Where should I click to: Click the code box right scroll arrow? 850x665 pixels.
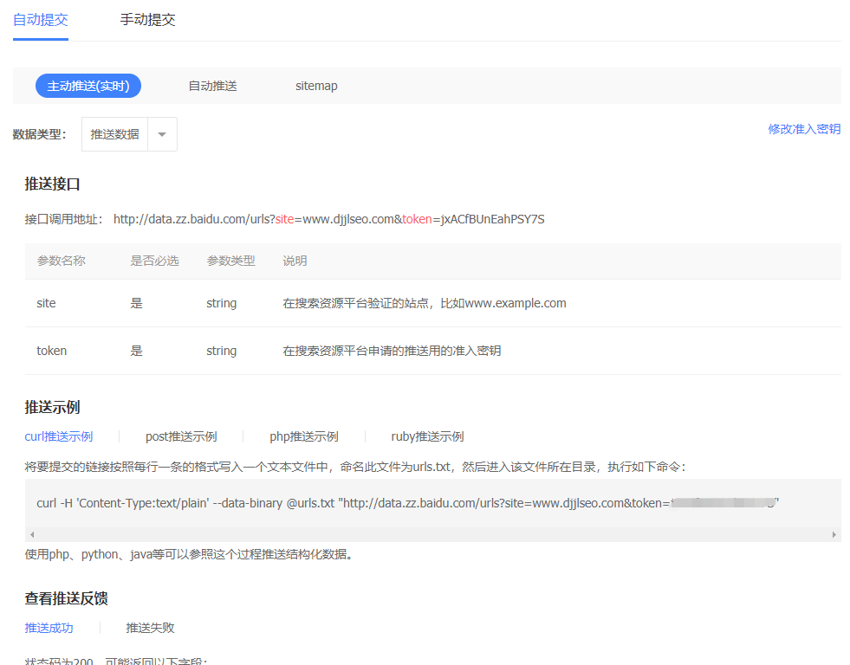(x=834, y=535)
